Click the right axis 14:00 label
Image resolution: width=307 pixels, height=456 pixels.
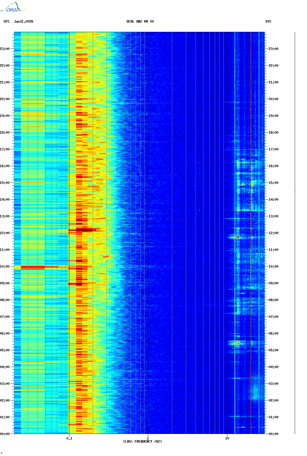274,200
